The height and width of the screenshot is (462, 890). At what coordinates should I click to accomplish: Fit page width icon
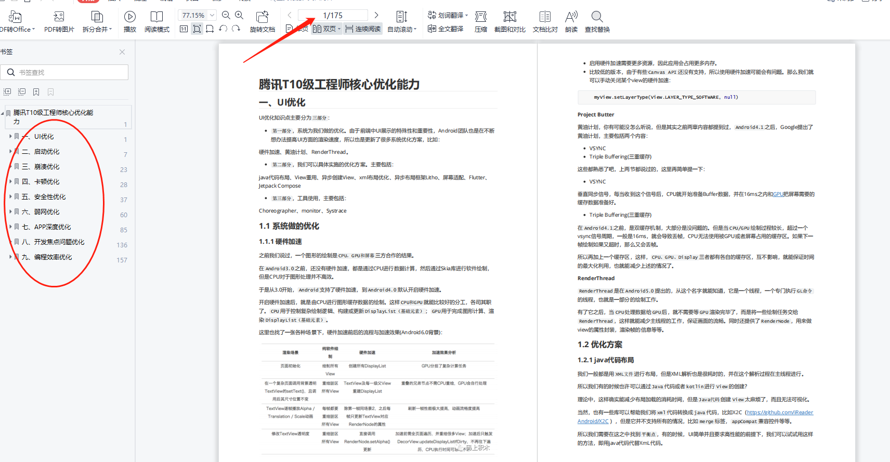click(x=210, y=29)
